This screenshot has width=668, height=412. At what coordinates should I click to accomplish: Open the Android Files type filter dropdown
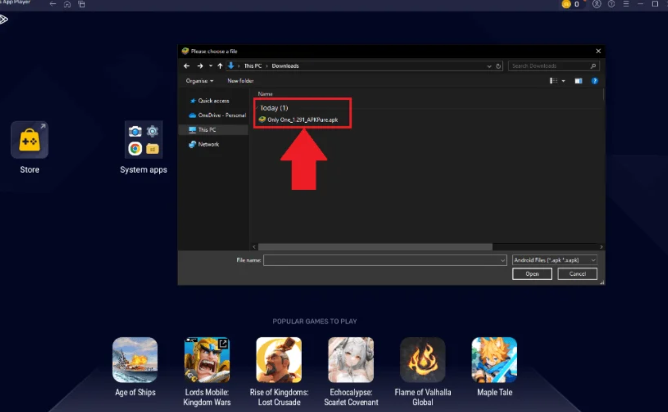pos(554,260)
